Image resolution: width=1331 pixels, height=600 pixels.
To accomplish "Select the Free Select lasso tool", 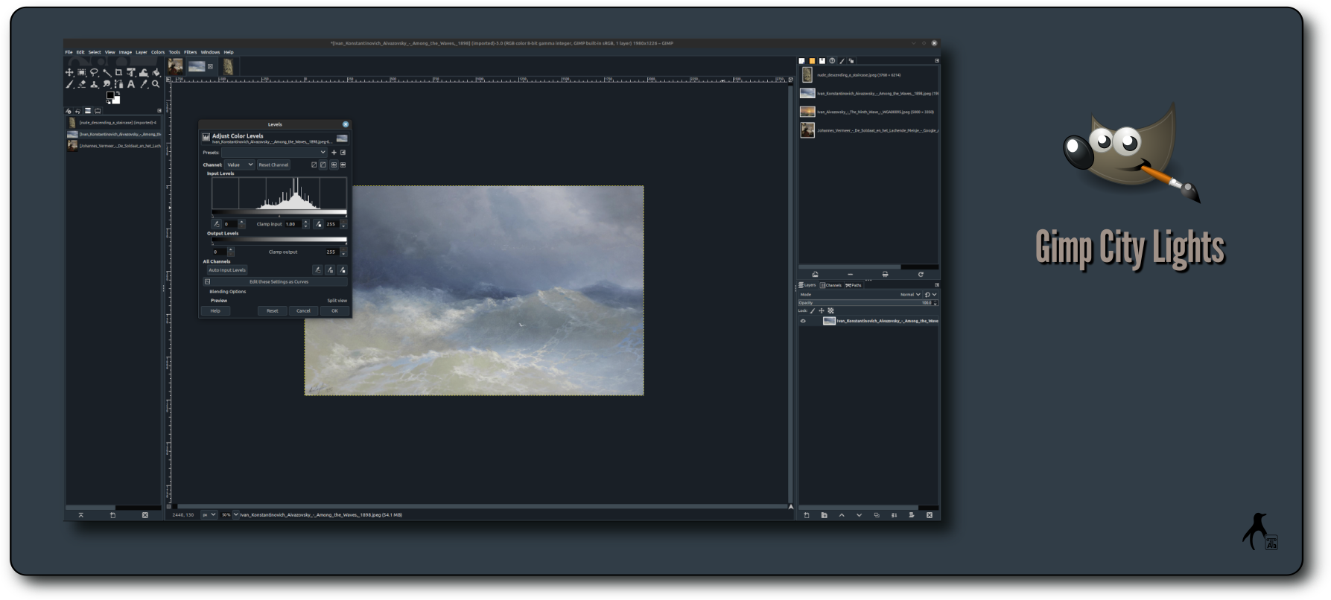I will click(94, 72).
